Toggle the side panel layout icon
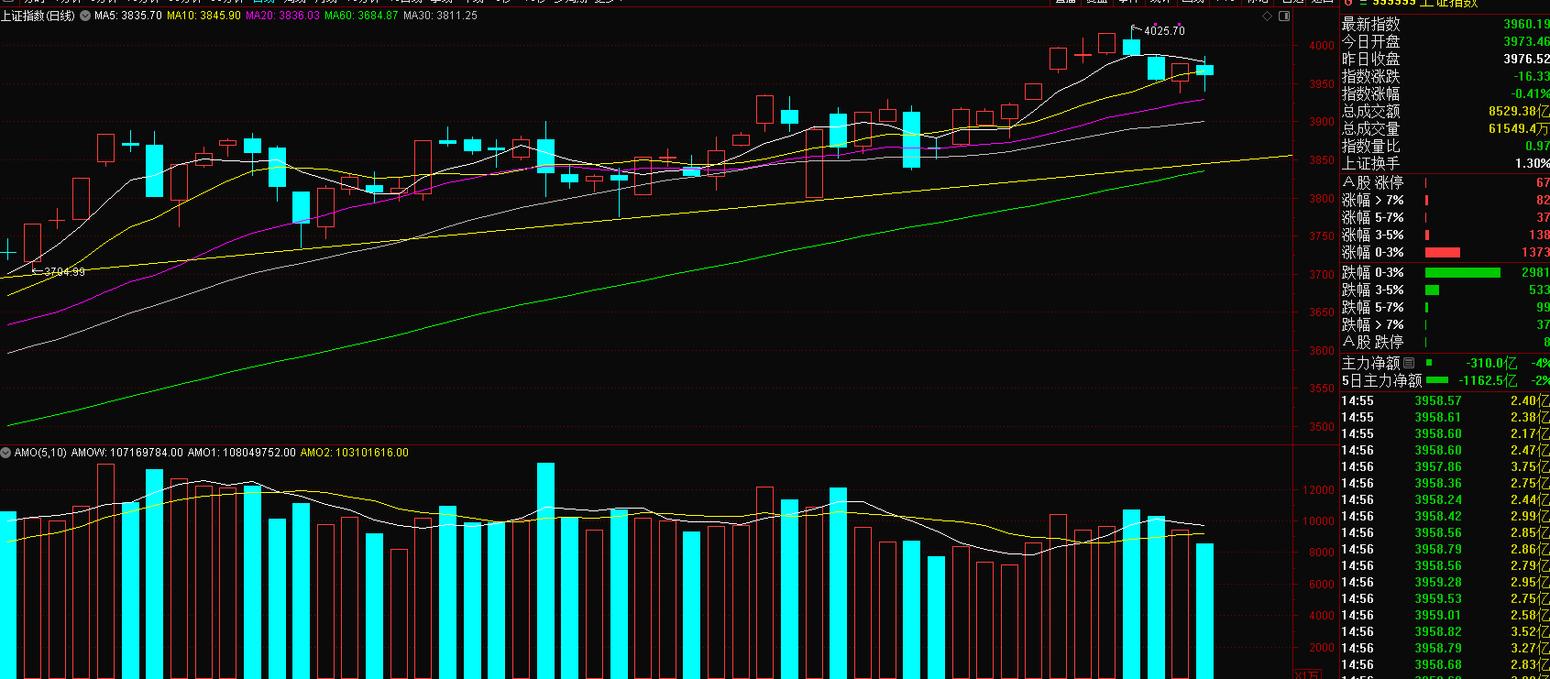Screen dimensions: 1550x679 (x=1284, y=16)
